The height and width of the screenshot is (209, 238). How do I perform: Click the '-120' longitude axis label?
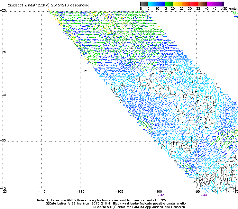[x=3, y=192]
